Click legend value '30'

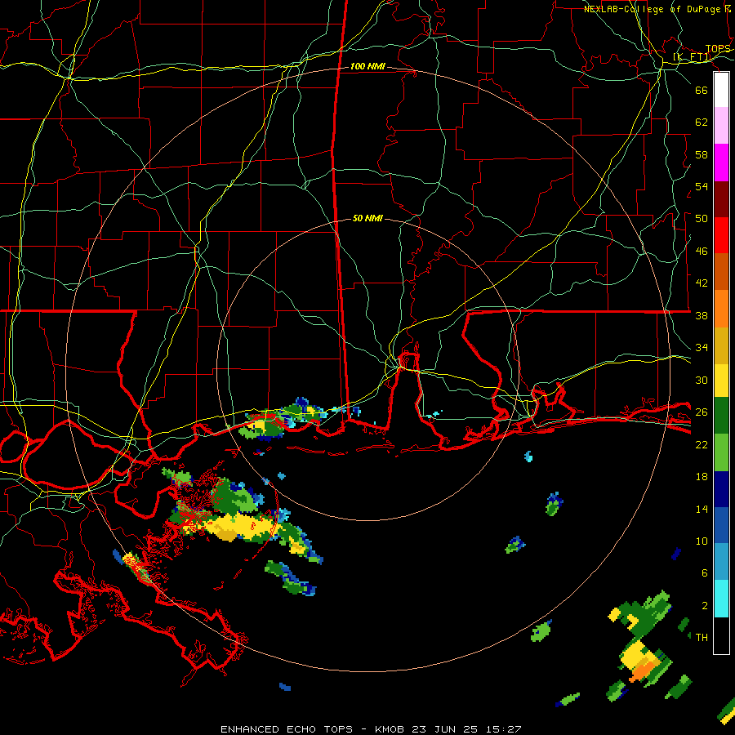(x=702, y=380)
